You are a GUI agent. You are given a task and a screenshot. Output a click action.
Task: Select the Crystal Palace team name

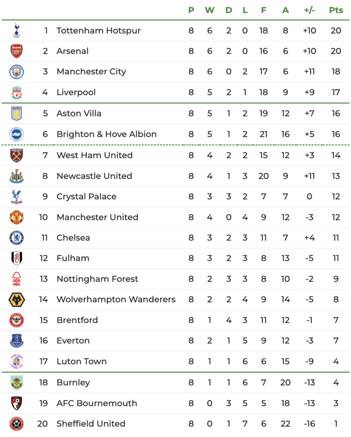(x=86, y=196)
